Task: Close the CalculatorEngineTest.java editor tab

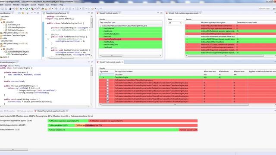Action: point(68,13)
